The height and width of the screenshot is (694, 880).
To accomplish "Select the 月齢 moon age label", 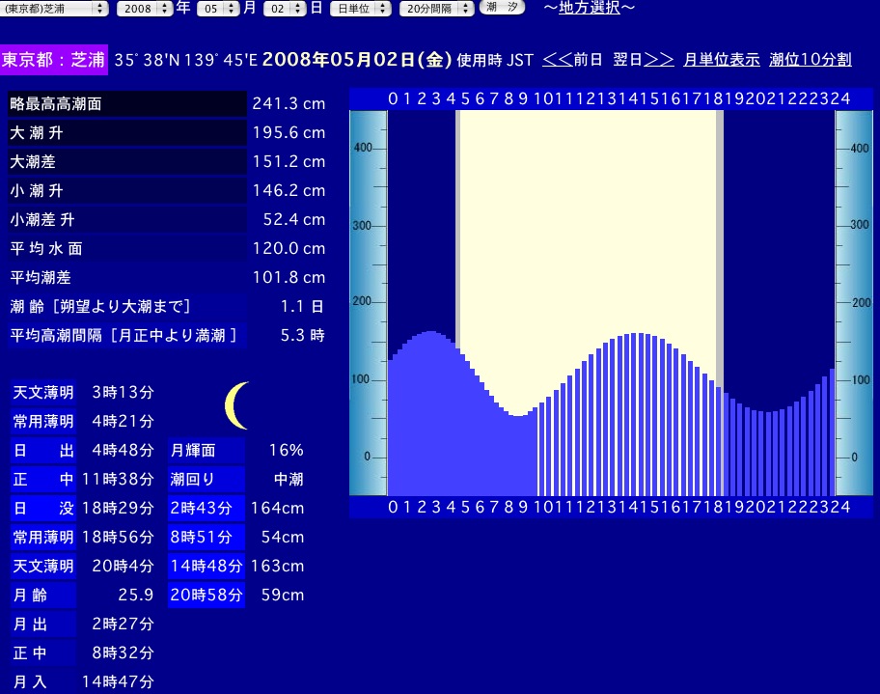I will (43, 596).
